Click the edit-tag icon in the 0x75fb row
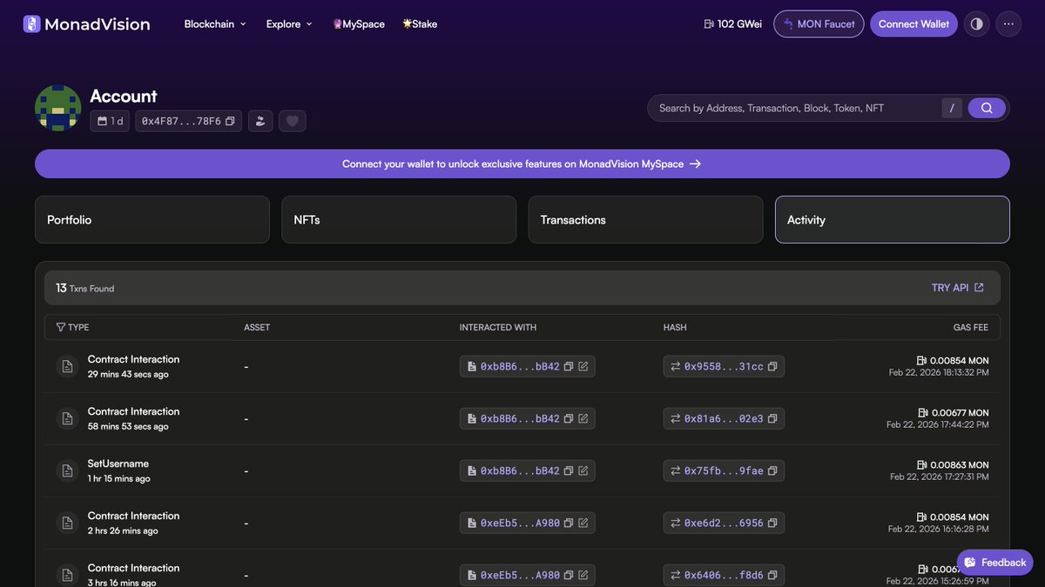This screenshot has width=1045, height=587. point(583,471)
